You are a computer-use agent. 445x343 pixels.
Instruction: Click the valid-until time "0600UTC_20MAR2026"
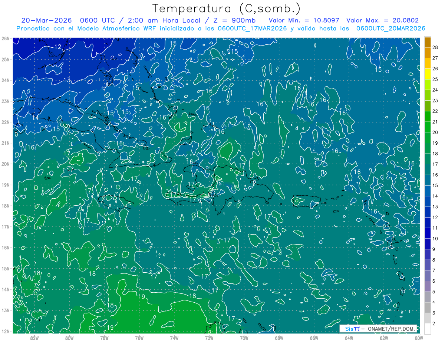coord(390,28)
